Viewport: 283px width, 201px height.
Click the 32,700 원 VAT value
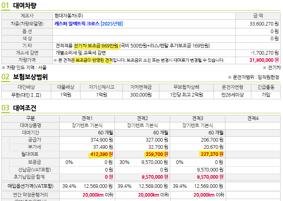click(158, 147)
